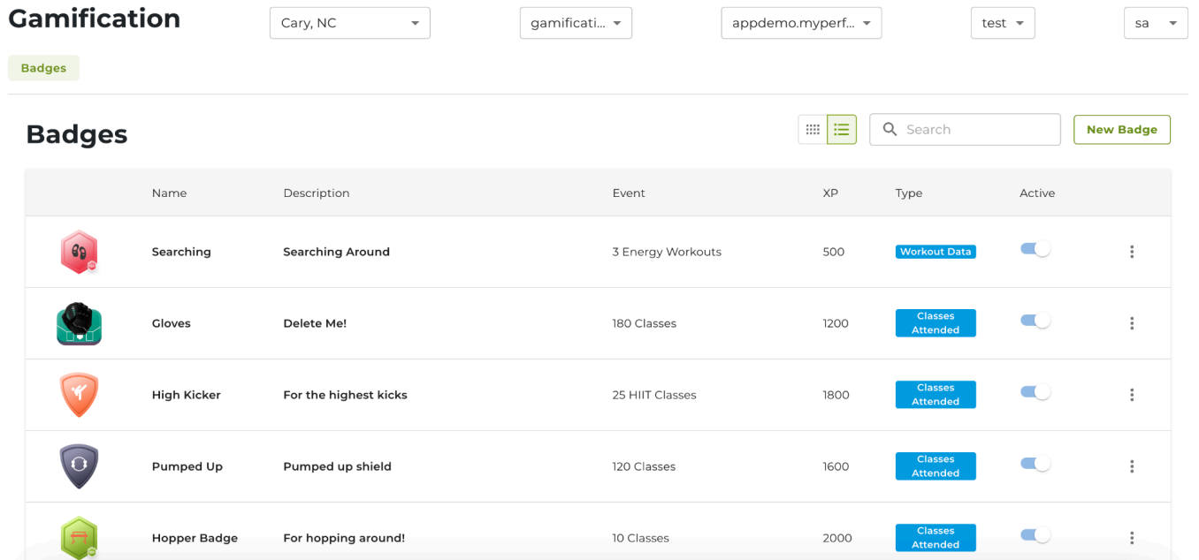Click Workout Data type tag

tap(935, 252)
